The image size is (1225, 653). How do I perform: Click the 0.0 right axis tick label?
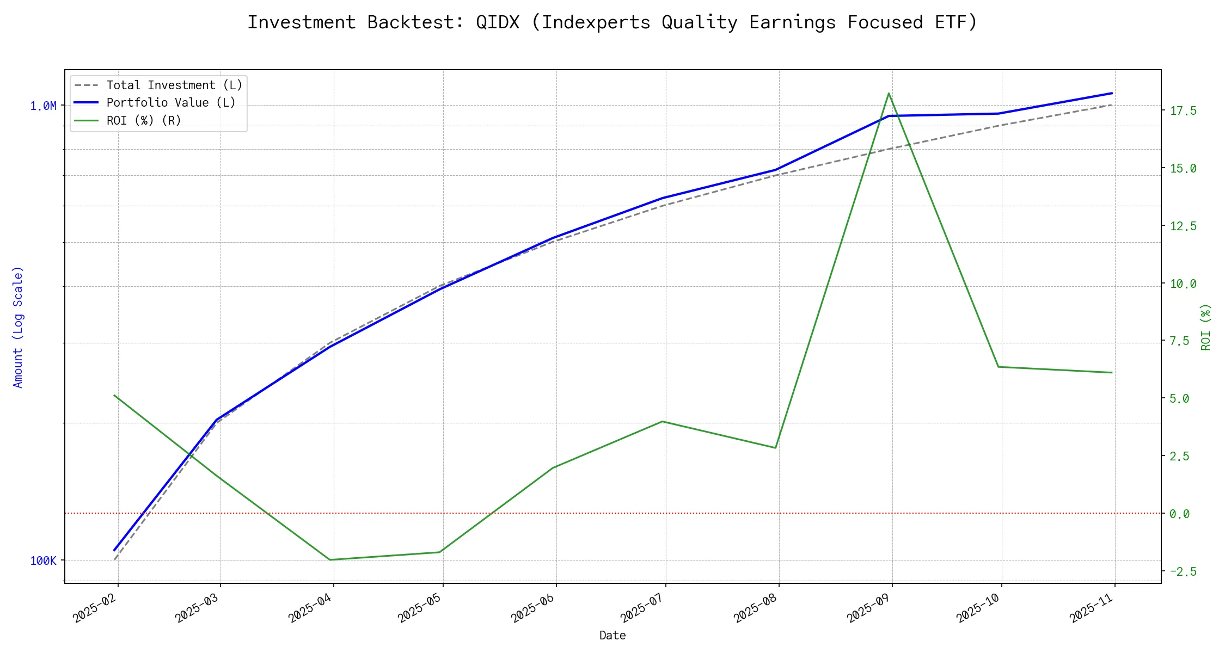(x=1179, y=514)
